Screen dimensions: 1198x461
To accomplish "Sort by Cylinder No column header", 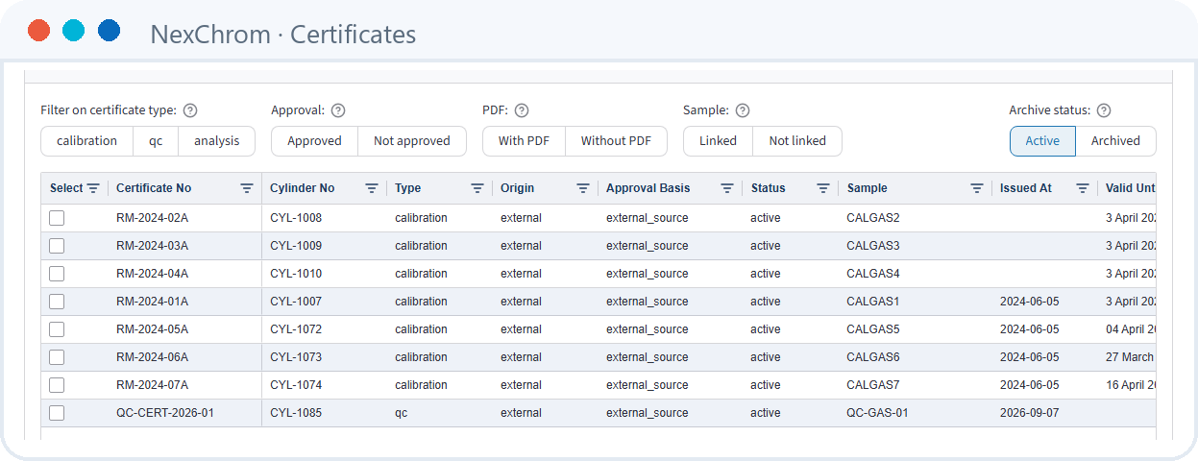I will [302, 188].
